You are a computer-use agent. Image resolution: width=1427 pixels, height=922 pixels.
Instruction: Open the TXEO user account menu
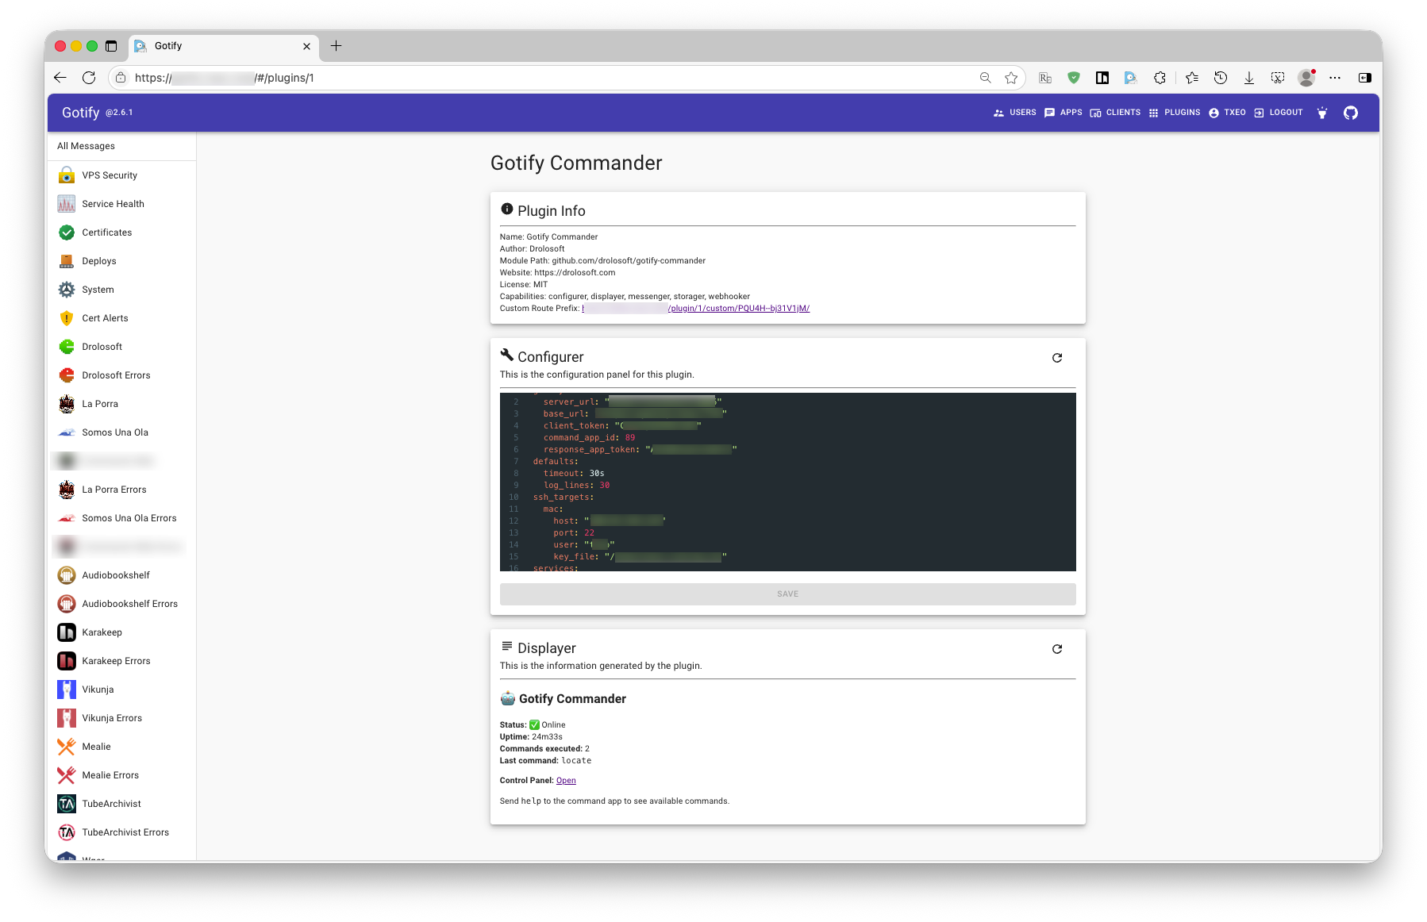click(x=1227, y=112)
